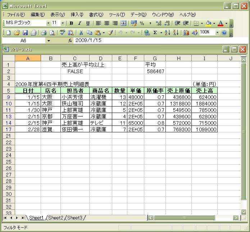Open the 編集(E) menu
This screenshot has width=250, height=232.
[38, 15]
